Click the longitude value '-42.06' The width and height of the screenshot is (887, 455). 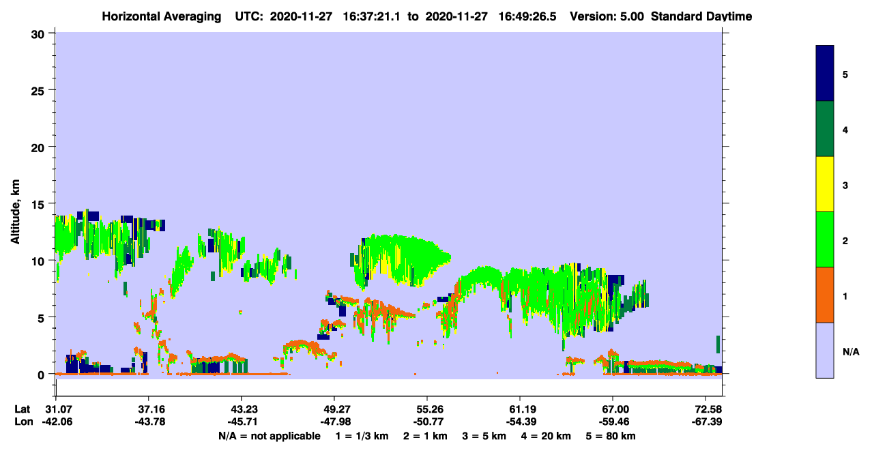coord(56,422)
